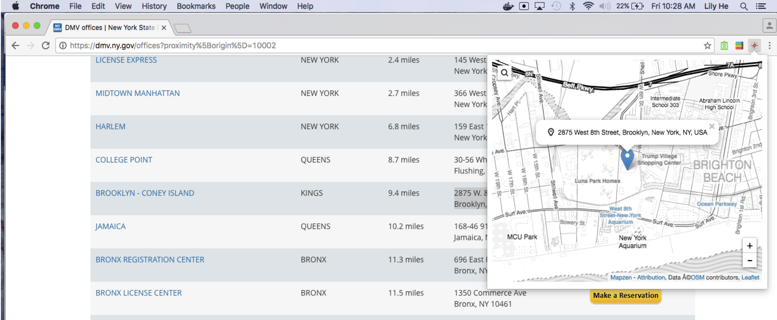Open the Bookmarks menu

(196, 6)
